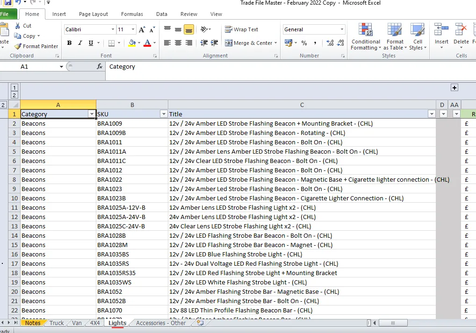Viewport: 476px width, 333px height.
Task: Click the Cut scissors icon
Action: click(18, 26)
